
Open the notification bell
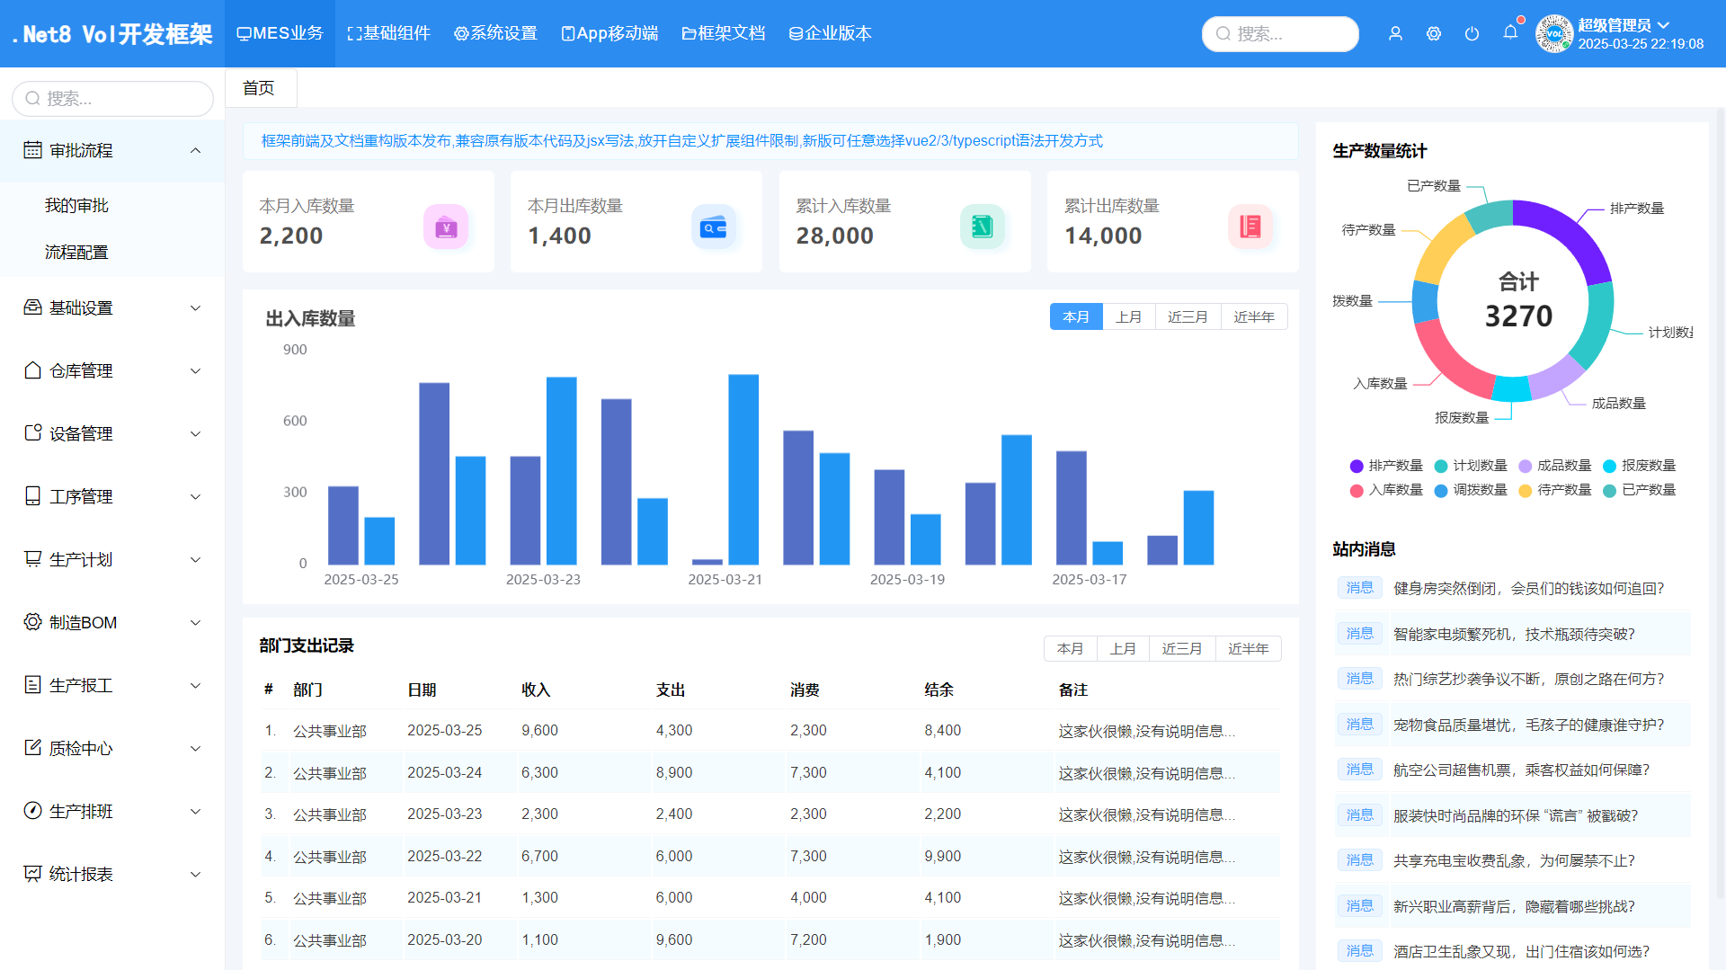point(1510,32)
